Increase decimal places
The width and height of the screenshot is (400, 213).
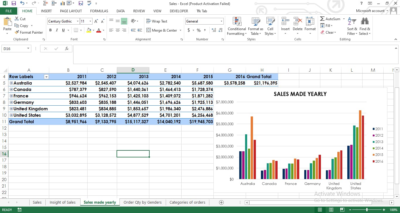tap(213, 30)
